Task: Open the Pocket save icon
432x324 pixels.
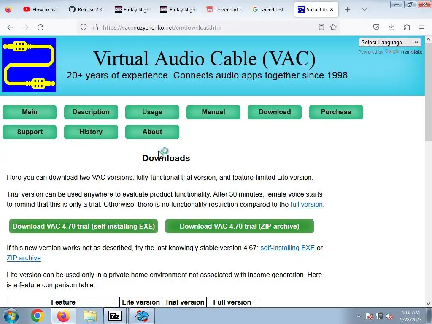Action: pos(376,27)
